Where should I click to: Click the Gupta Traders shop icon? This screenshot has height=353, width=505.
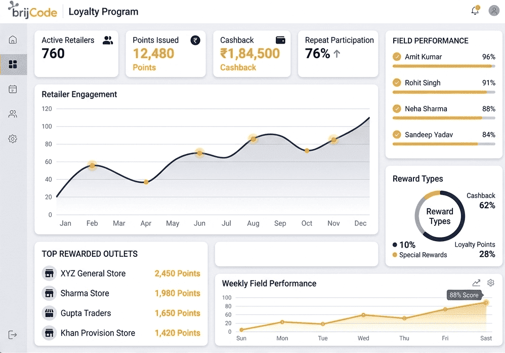point(49,313)
